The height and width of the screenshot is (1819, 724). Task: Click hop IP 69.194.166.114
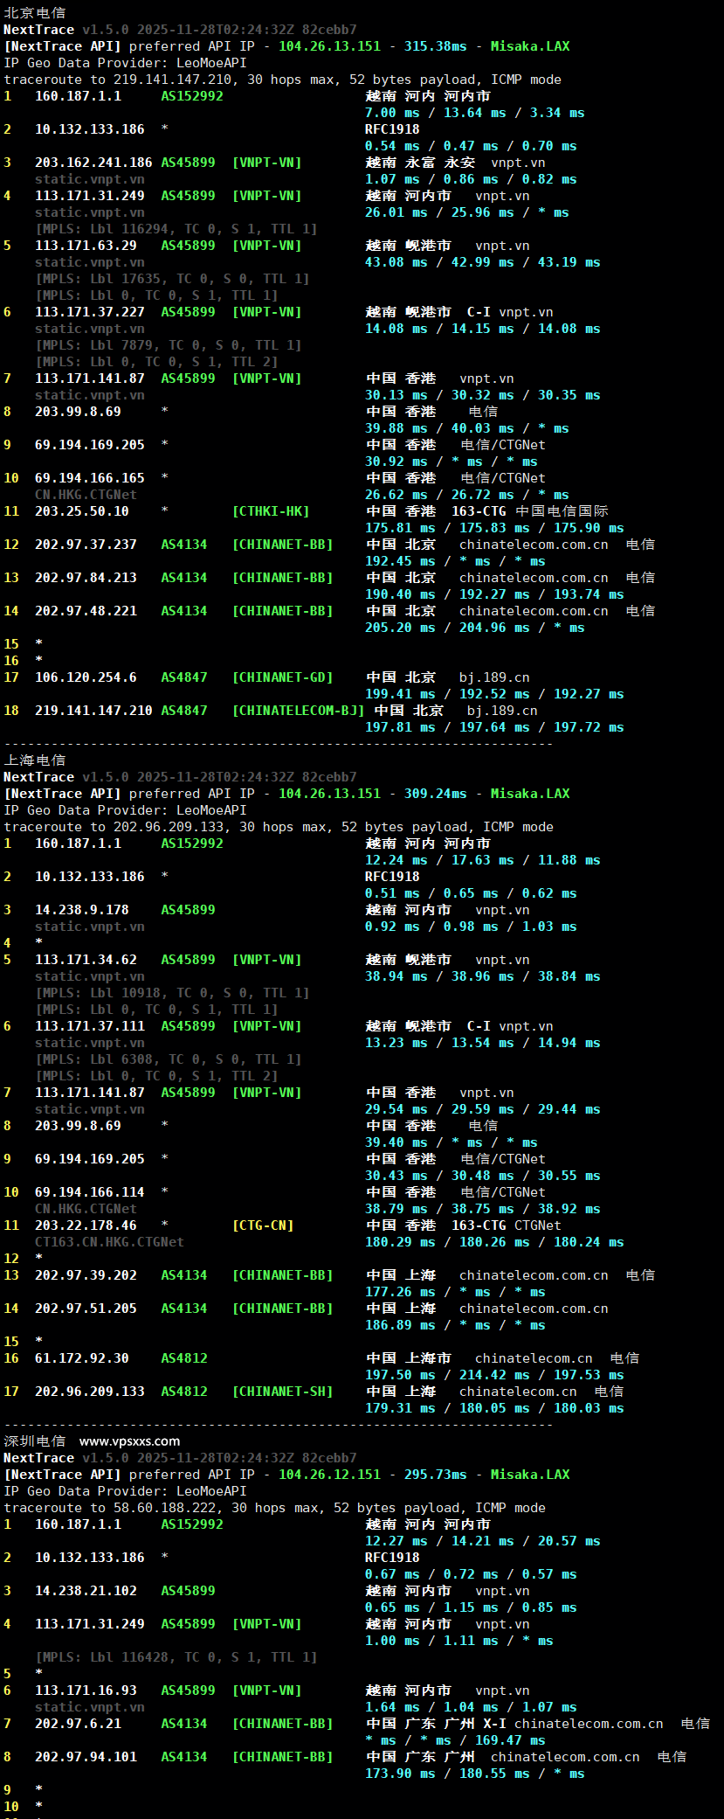(x=90, y=1192)
